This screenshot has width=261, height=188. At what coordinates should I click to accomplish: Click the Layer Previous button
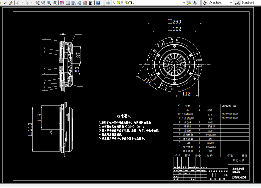coord(195,3)
